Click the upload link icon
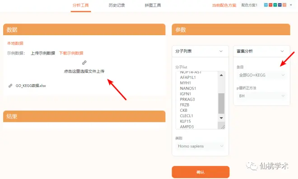Screen dimensions: 298x179 point(84,63)
